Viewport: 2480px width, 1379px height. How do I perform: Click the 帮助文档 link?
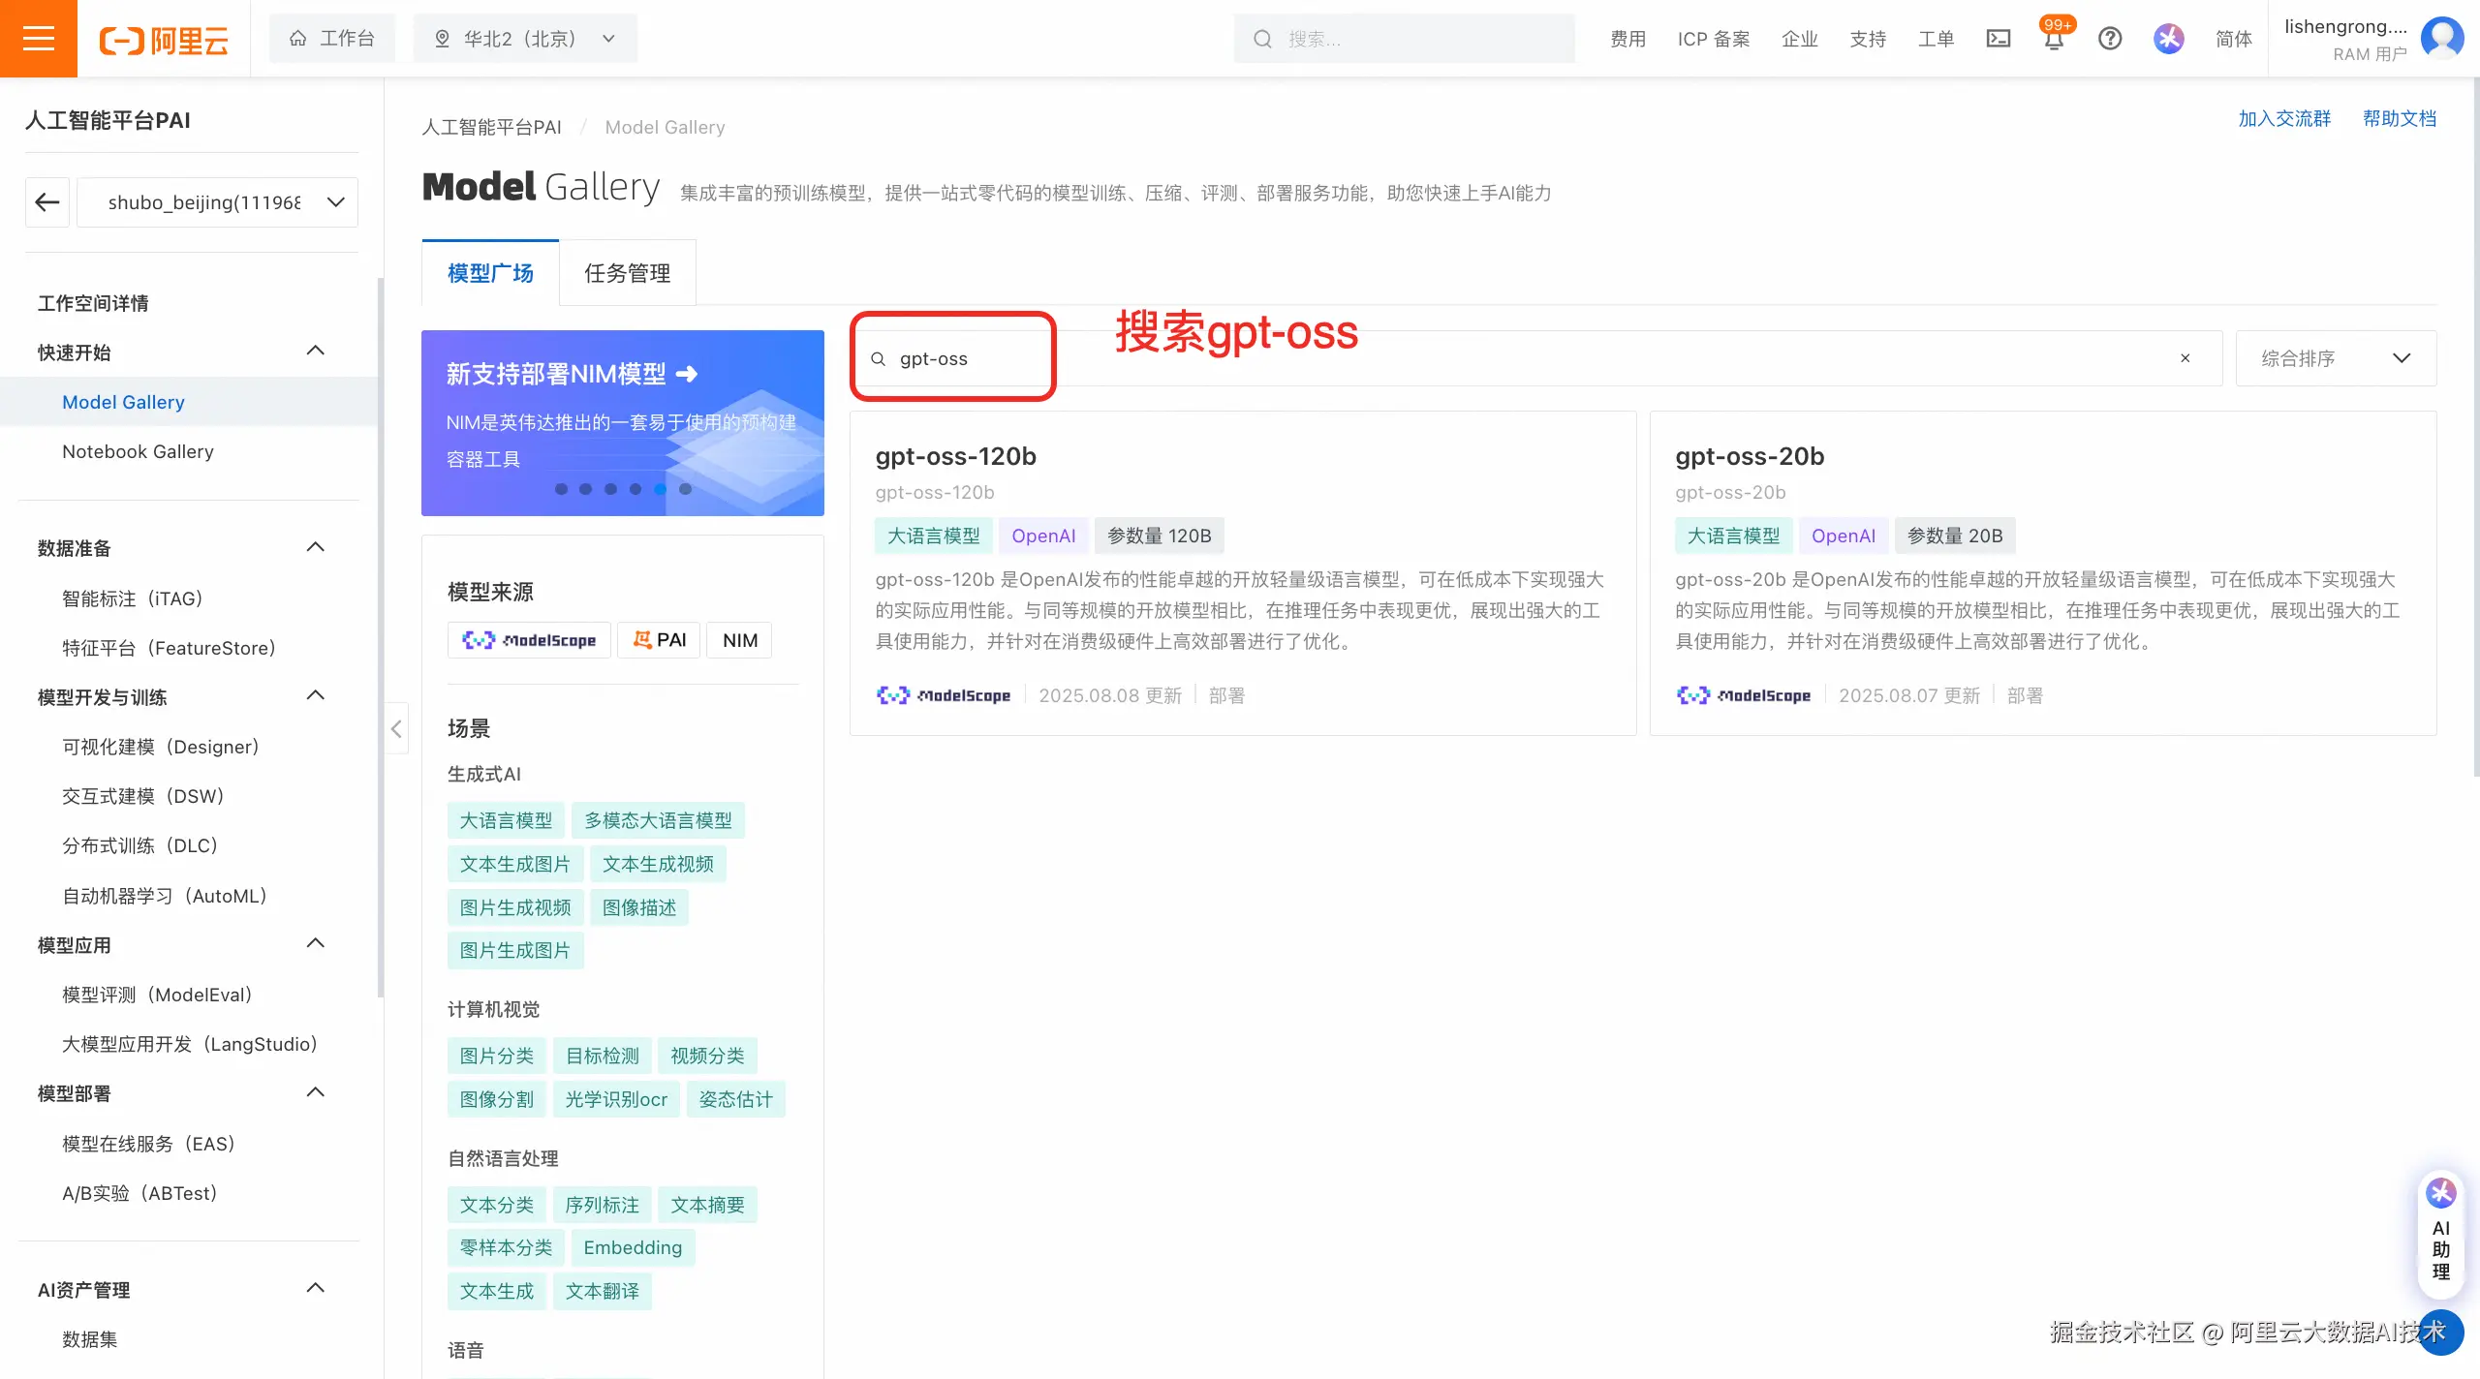pyautogui.click(x=2400, y=118)
